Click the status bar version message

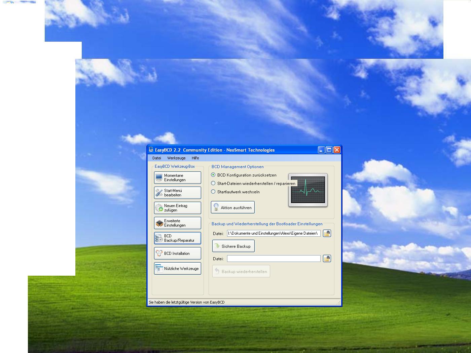click(187, 302)
